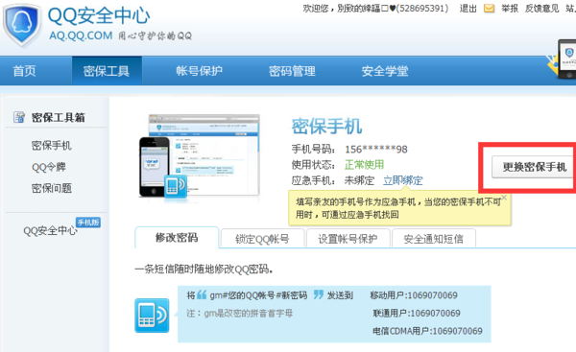Click the blue phone SMS icon beside instructions
Image resolution: width=576 pixels, height=352 pixels.
click(152, 316)
